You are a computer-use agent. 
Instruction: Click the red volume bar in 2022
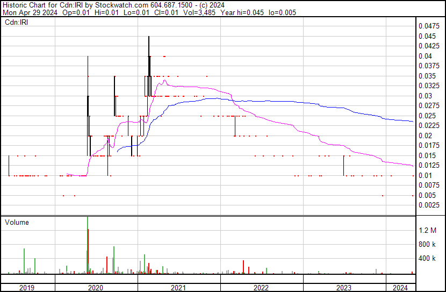[x=243, y=267]
